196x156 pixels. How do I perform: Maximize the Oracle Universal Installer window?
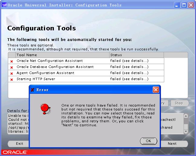coord(184,5)
